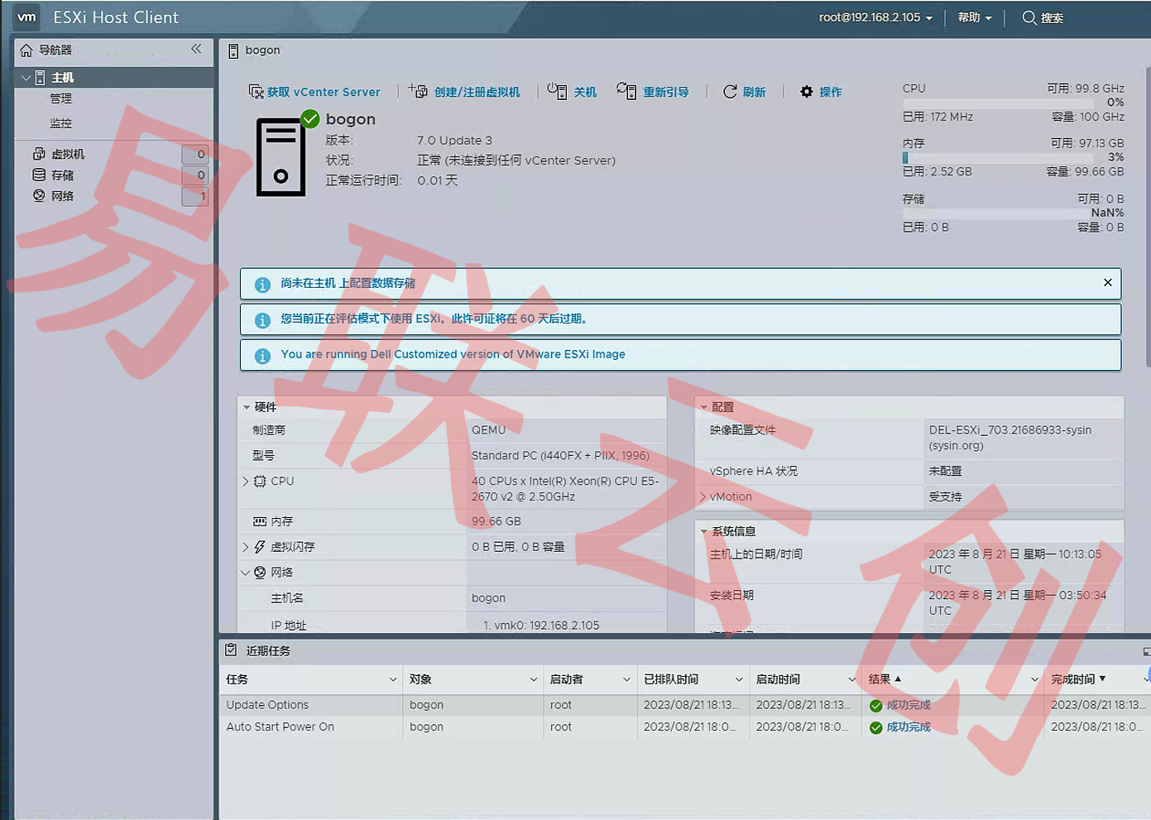Open Storage (存储) in navigator
The image size is (1151, 820).
point(62,175)
